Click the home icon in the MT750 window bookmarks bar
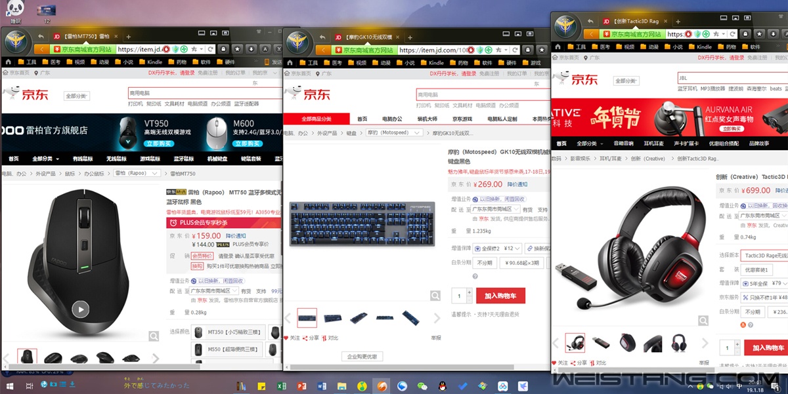The image size is (788, 394). click(x=9, y=62)
